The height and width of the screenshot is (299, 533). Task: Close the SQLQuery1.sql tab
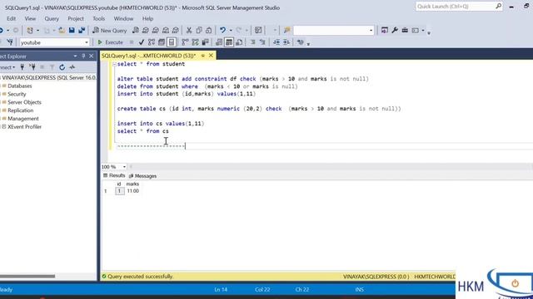coord(211,56)
